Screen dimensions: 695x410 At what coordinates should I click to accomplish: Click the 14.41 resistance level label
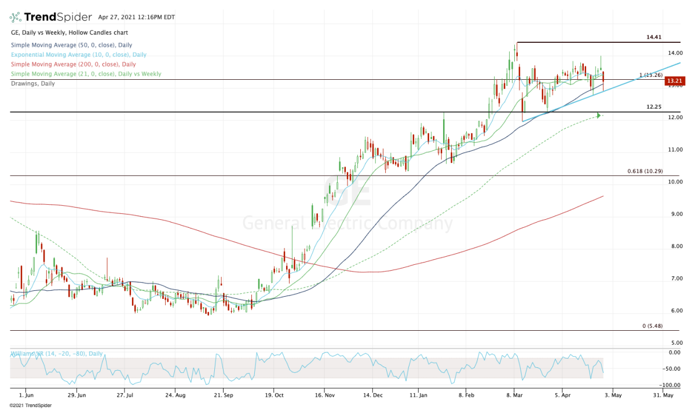pos(654,37)
